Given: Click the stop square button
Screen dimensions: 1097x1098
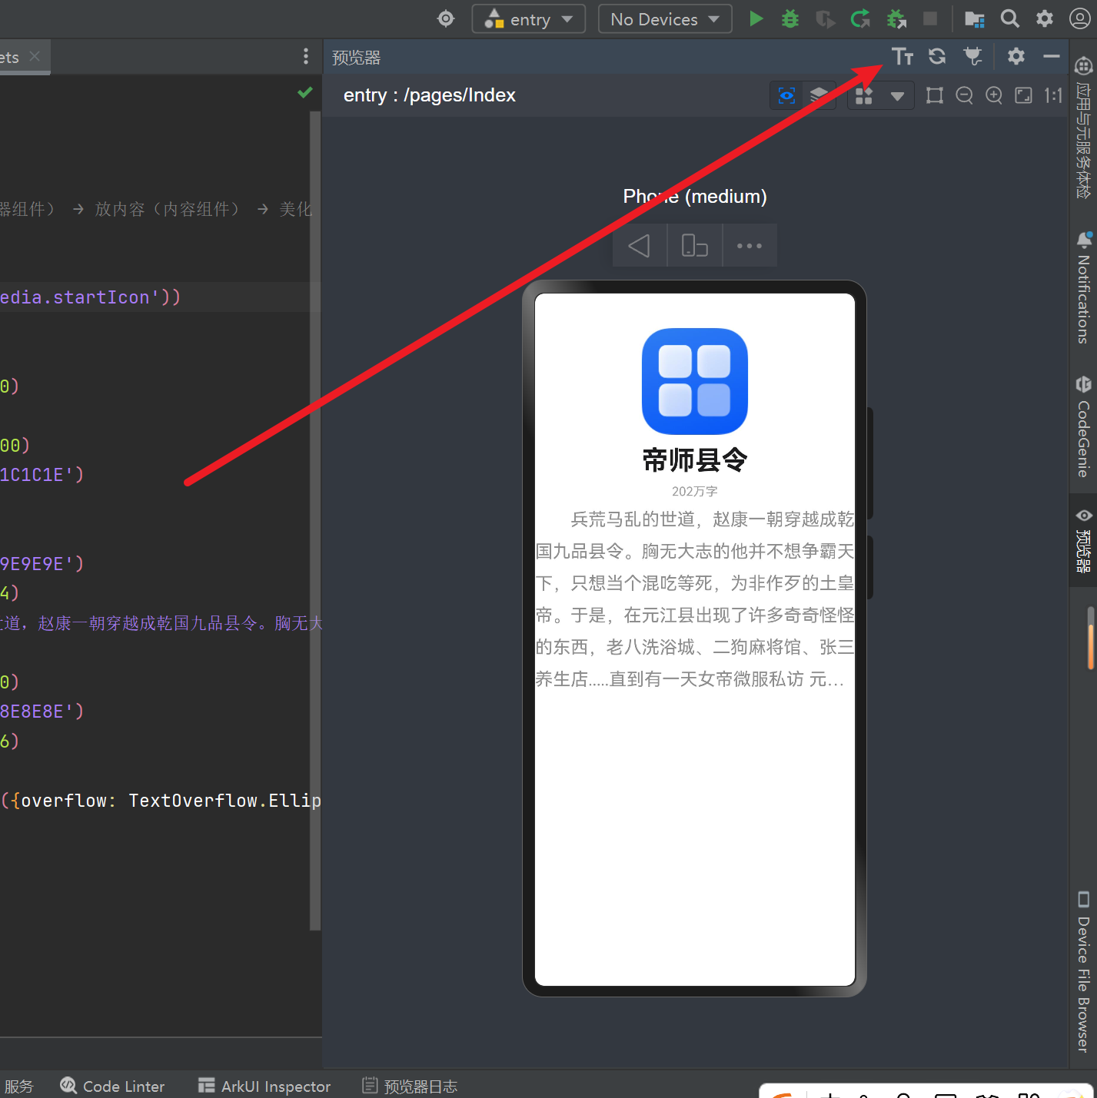Looking at the screenshot, I should coord(930,18).
